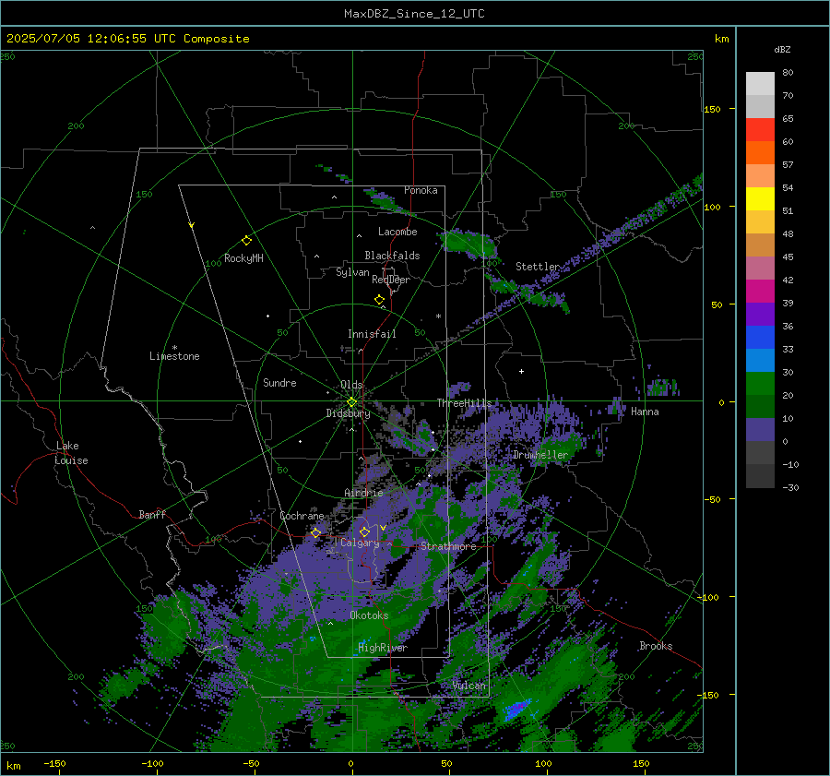Click the dBZ legend heading
This screenshot has height=776, width=830.
click(x=782, y=49)
